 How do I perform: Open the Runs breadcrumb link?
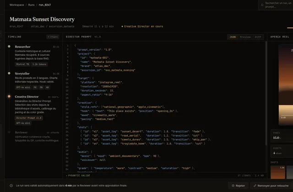coord(31,5)
